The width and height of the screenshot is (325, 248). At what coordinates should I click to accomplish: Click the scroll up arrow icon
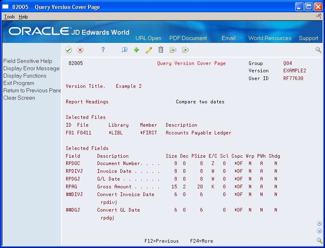[319, 223]
